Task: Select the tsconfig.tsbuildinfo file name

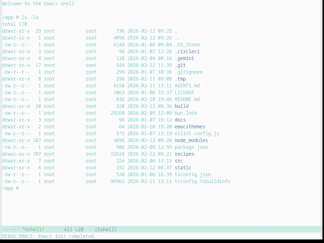Action: [202, 181]
